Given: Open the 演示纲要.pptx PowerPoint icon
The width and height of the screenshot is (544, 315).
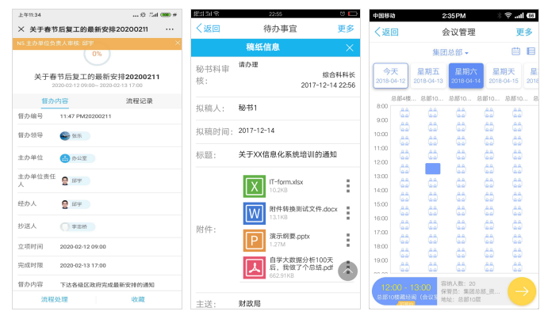Looking at the screenshot, I should click(255, 241).
